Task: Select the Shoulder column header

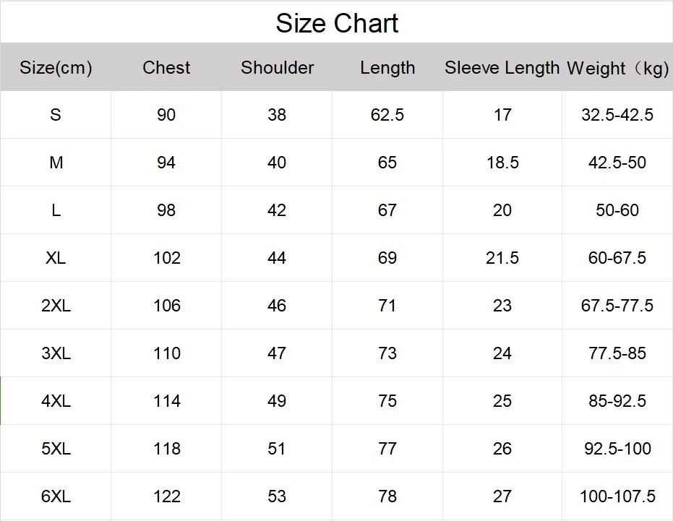Action: point(277,68)
